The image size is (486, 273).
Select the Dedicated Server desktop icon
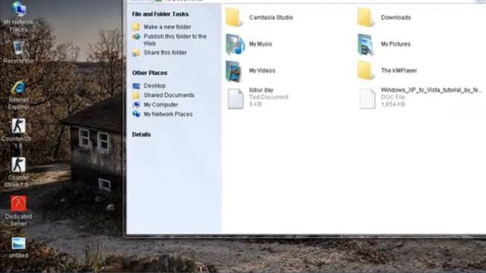(x=18, y=211)
